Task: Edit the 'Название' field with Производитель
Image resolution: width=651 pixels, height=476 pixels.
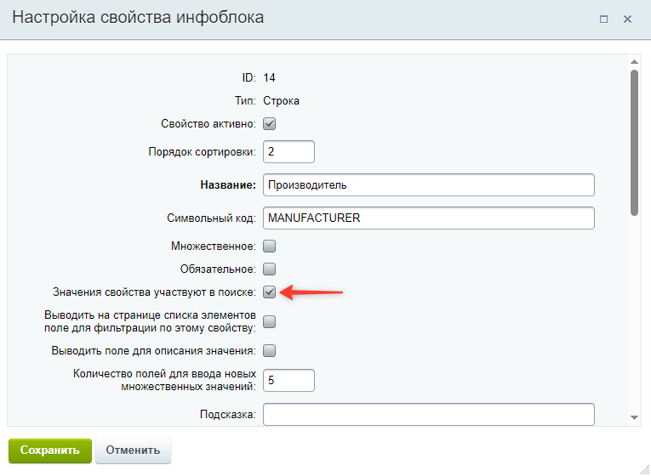Action: (429, 185)
